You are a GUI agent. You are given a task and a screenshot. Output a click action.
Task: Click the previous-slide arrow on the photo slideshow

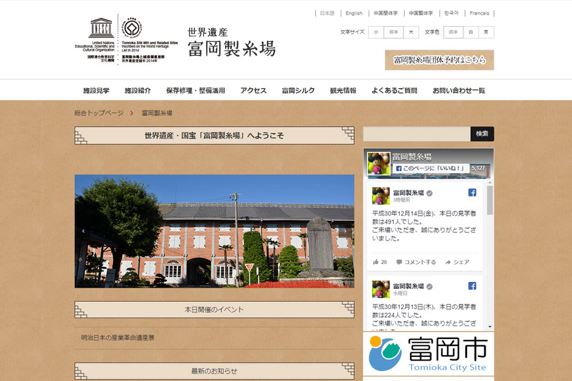[x=83, y=231]
